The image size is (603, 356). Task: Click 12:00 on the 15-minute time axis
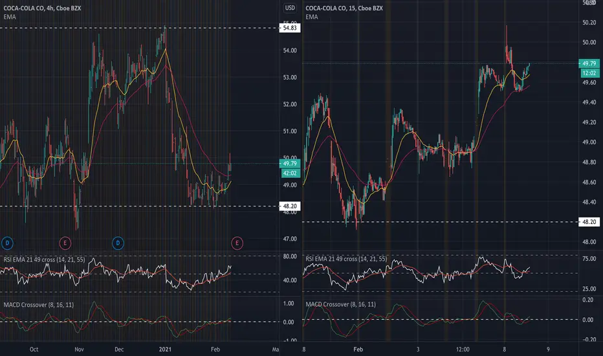tap(463, 350)
